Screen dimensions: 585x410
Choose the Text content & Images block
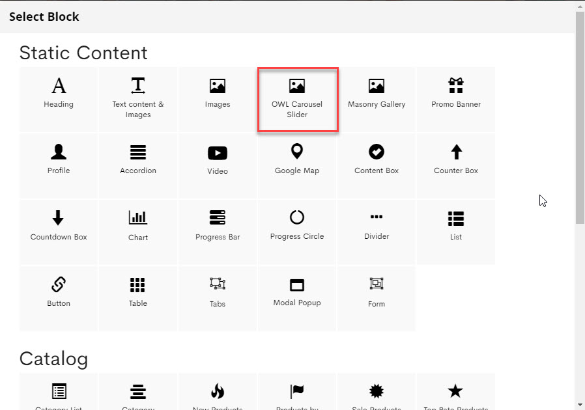coord(138,100)
